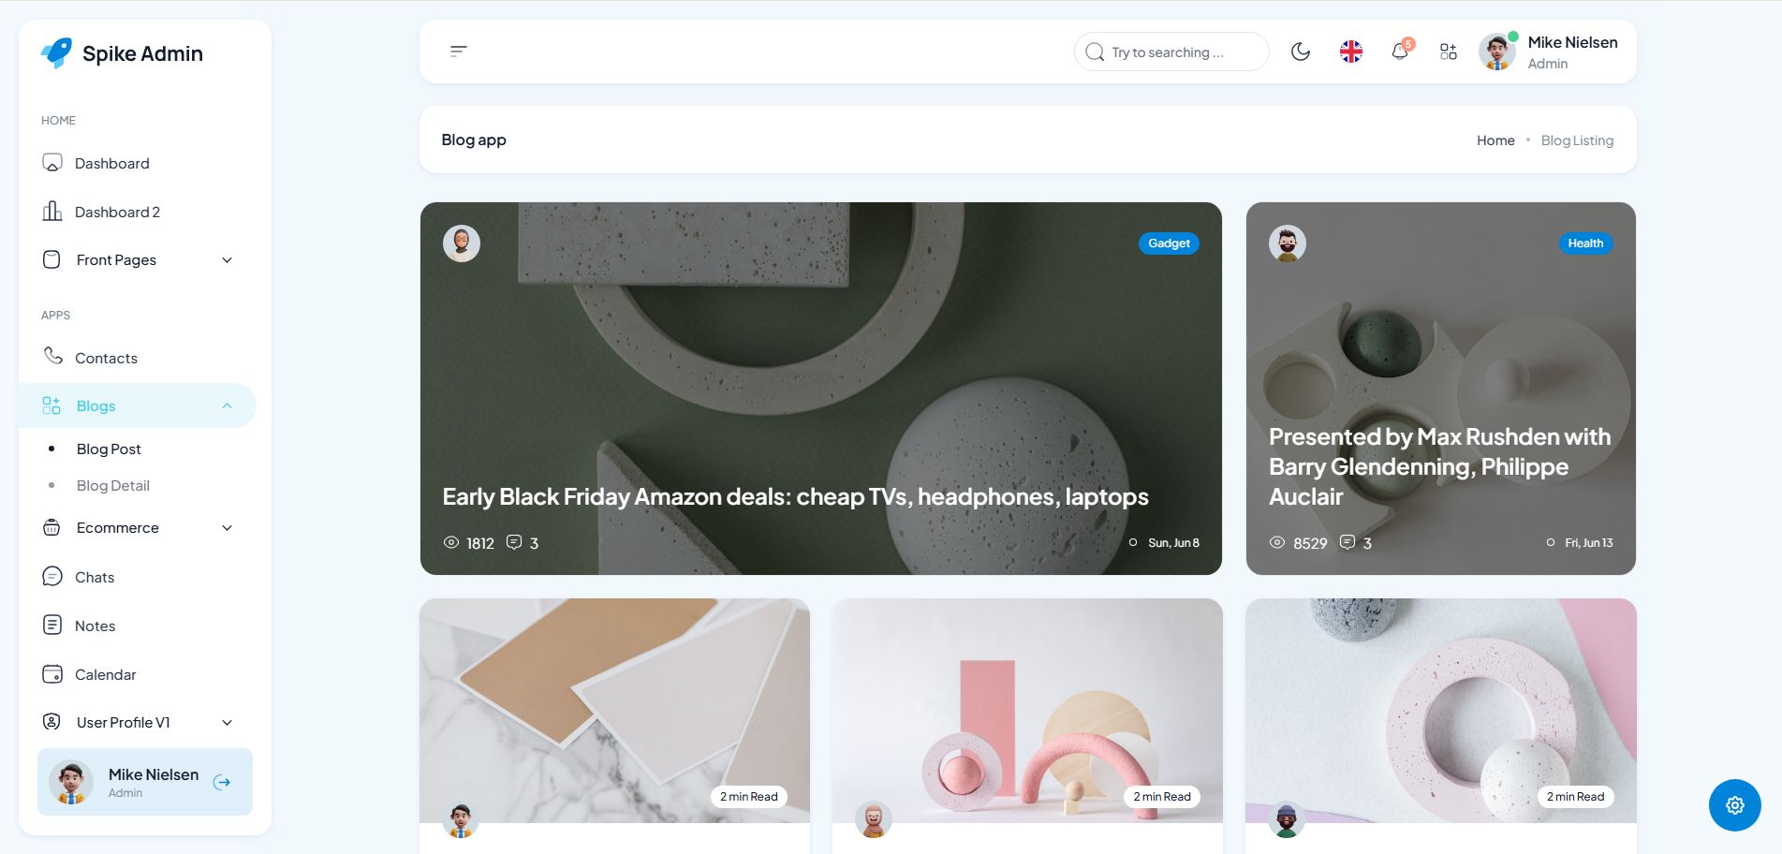Click the Gadget category badge
1782x854 pixels.
(x=1169, y=243)
